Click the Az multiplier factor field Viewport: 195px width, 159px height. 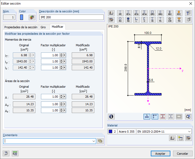(50, 110)
